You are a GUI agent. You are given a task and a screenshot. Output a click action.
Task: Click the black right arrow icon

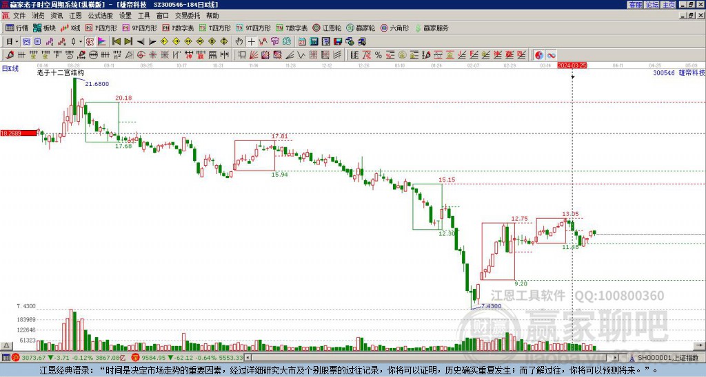[152, 41]
